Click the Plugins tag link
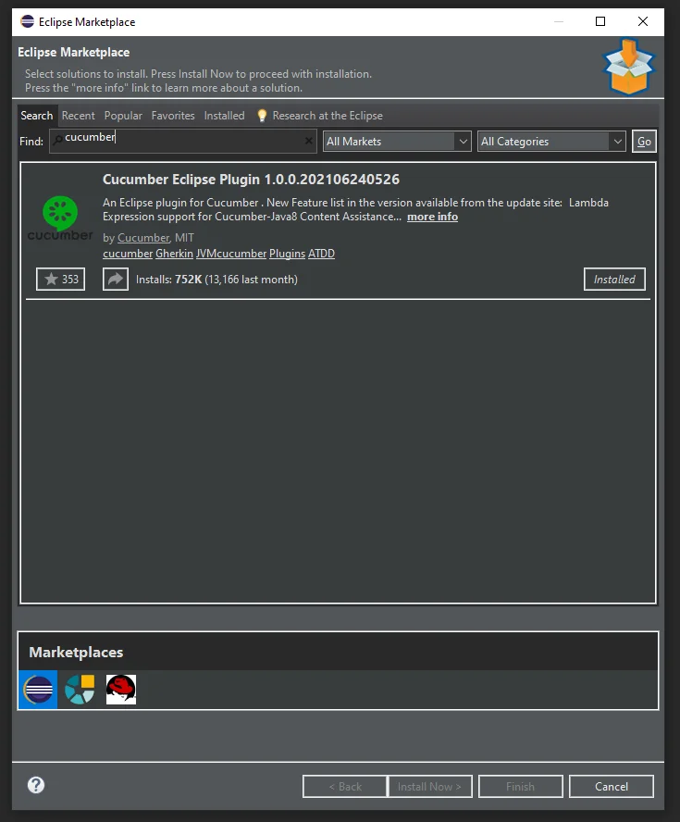Image resolution: width=680 pixels, height=822 pixels. click(x=287, y=254)
